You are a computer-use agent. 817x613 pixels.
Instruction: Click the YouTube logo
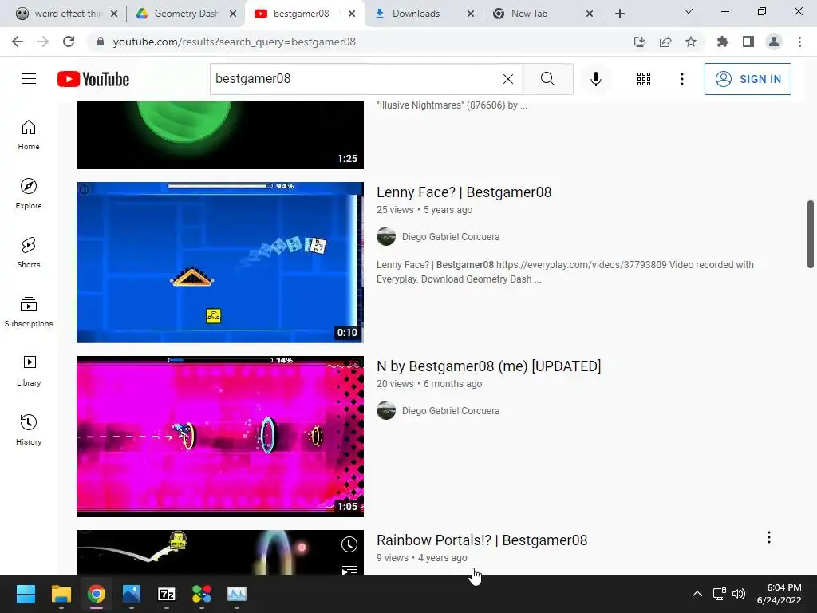tap(93, 79)
